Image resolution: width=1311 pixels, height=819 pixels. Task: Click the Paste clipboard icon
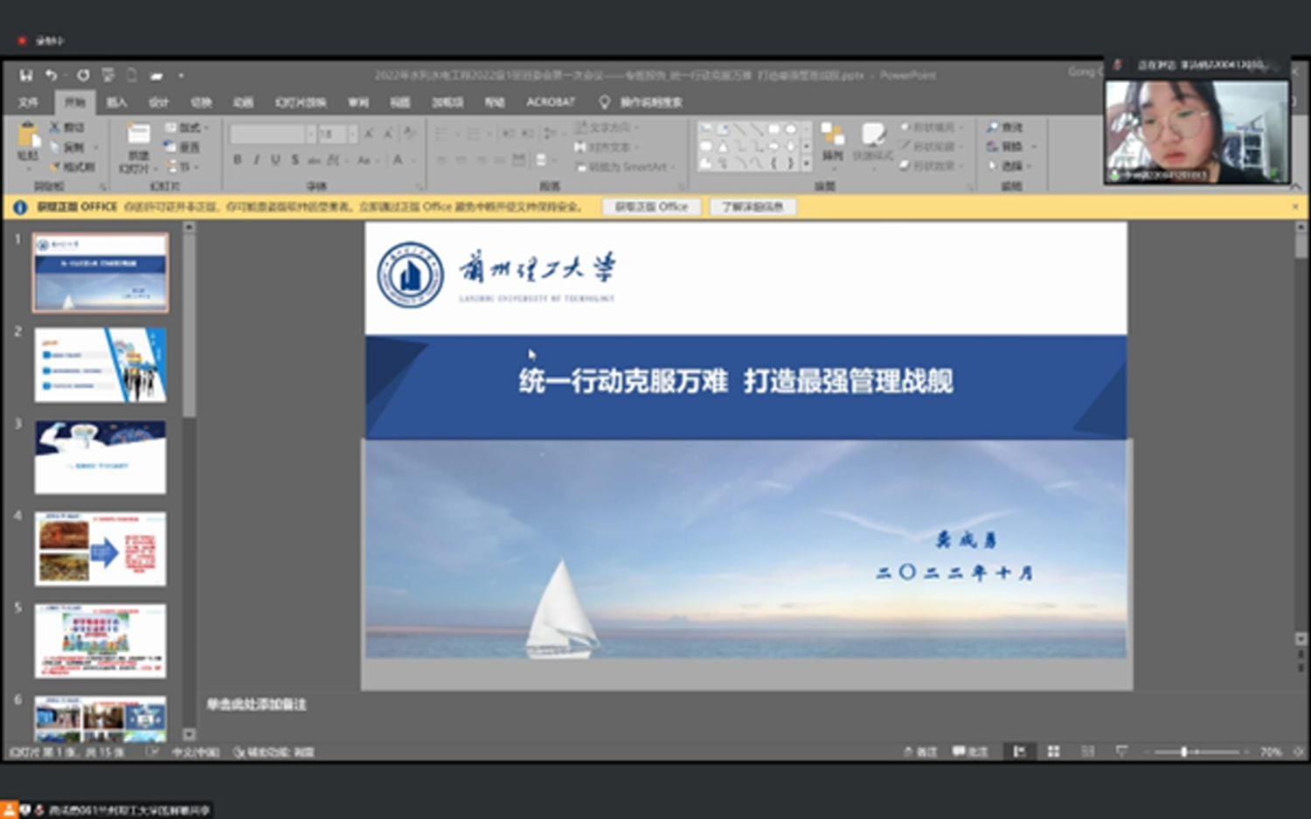(28, 136)
